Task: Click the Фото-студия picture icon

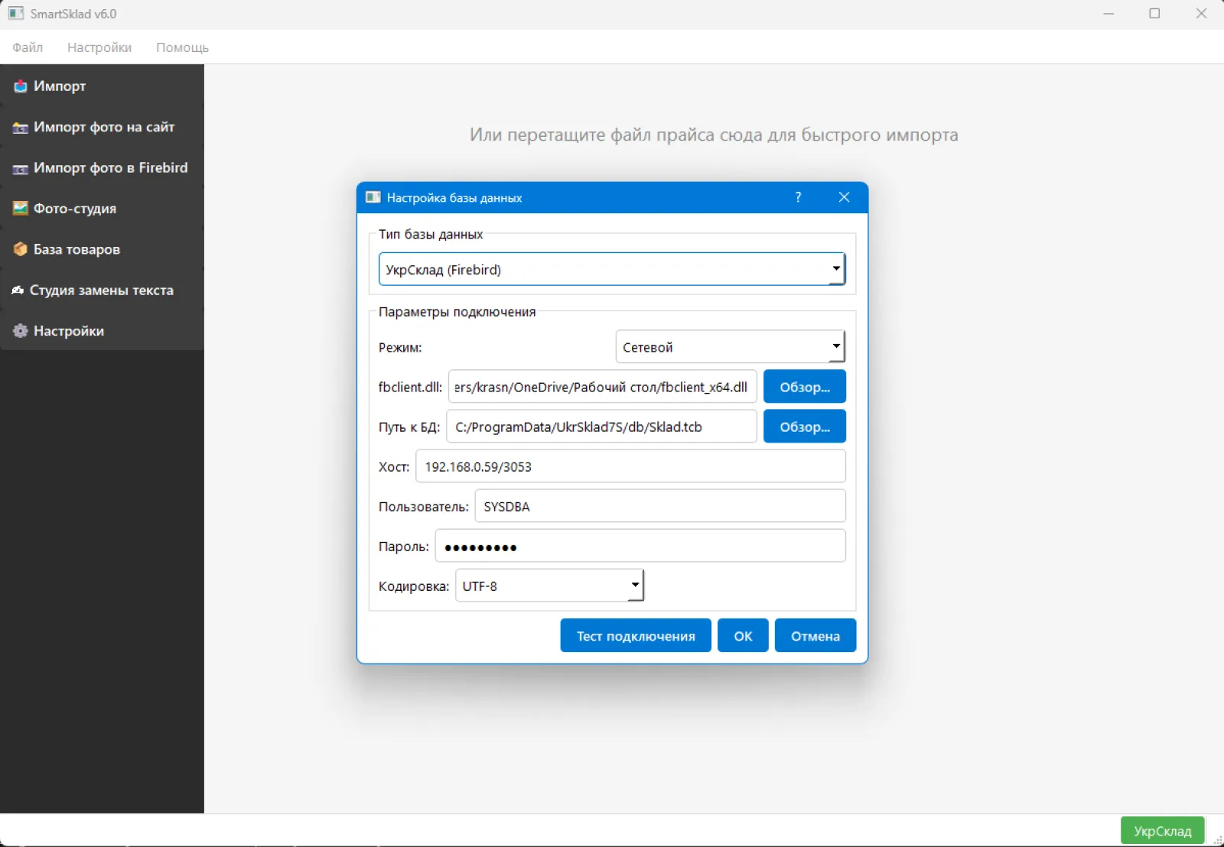Action: pyautogui.click(x=21, y=209)
